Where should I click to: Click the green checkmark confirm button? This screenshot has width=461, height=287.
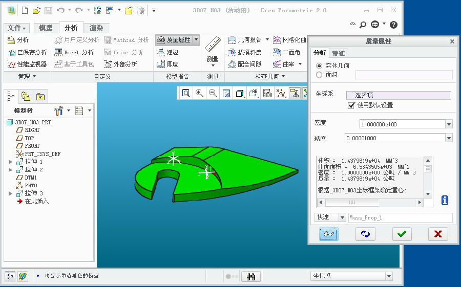[x=402, y=234]
